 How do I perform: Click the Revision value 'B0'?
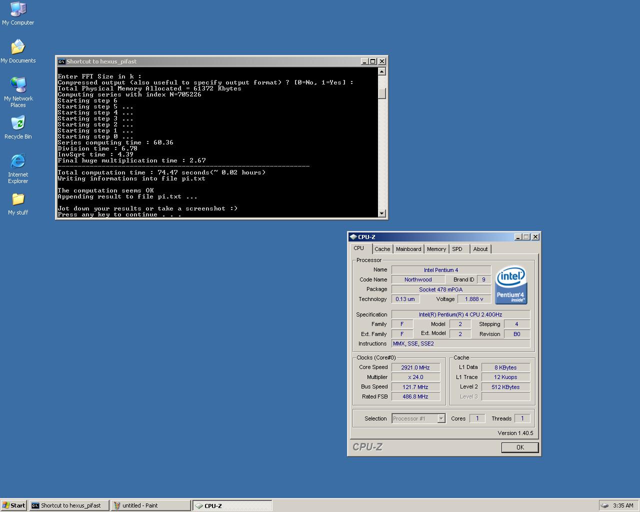pyautogui.click(x=516, y=334)
